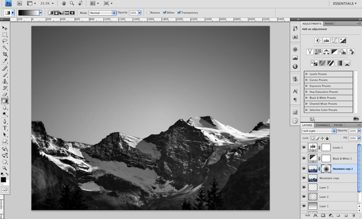The height and width of the screenshot is (219, 362).
Task: Switch to the Channels tab
Action: 323,125
